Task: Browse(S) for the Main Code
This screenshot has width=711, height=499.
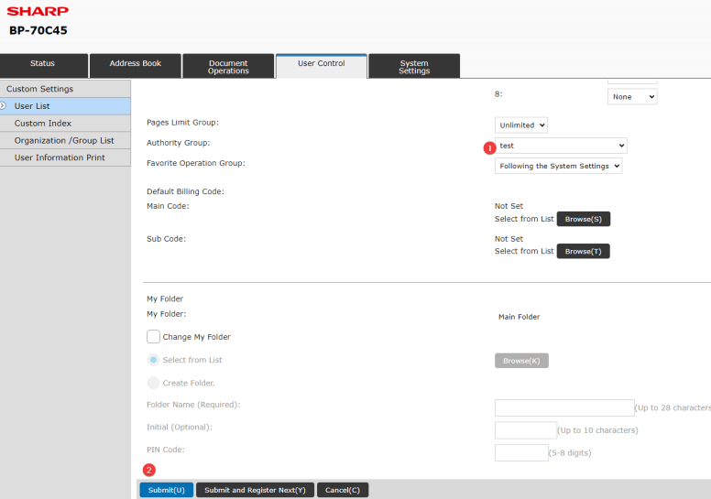Action: click(583, 219)
